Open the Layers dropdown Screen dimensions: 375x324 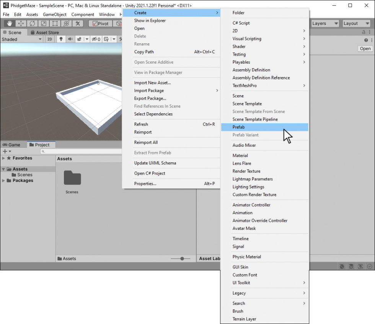(325, 23)
